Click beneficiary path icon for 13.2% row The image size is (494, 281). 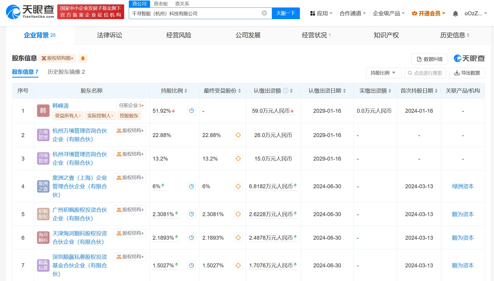[238, 159]
